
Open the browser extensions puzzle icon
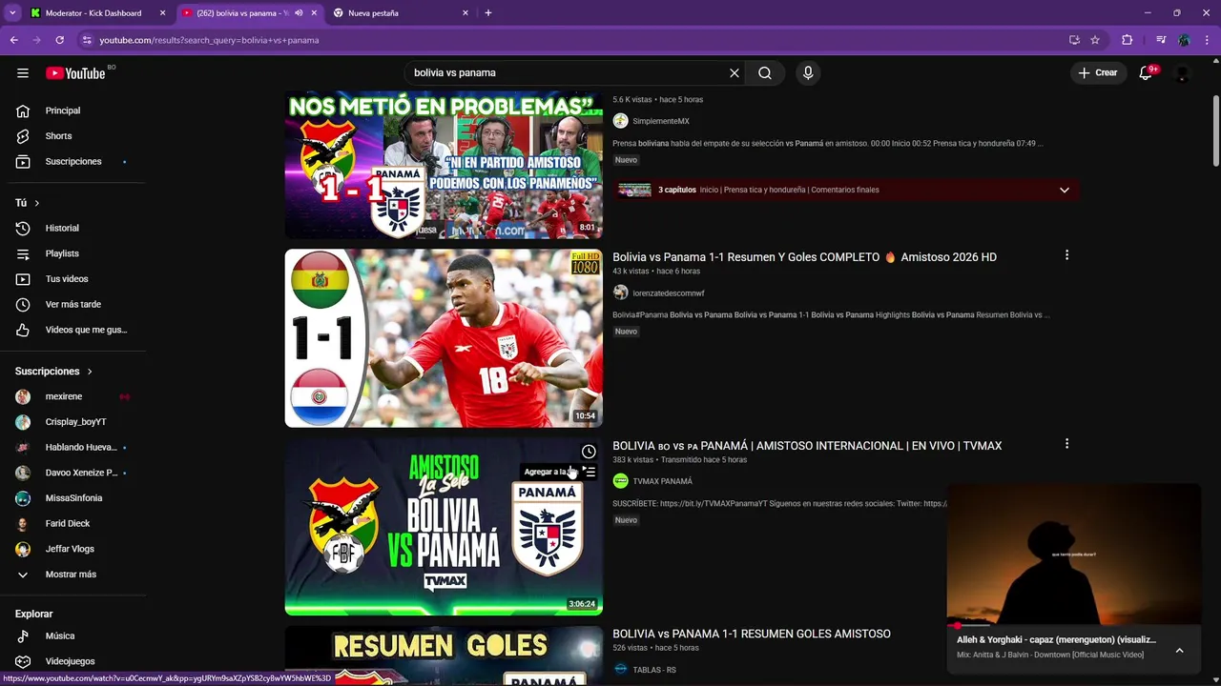1127,40
